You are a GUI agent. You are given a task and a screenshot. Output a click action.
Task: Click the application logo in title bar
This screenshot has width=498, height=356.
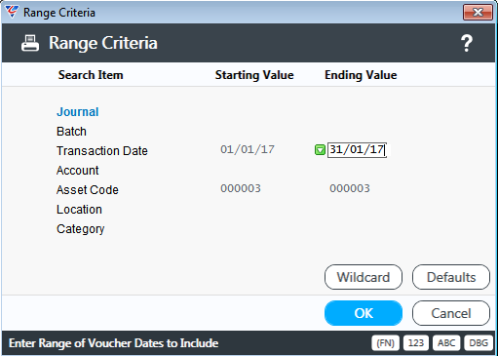(12, 12)
